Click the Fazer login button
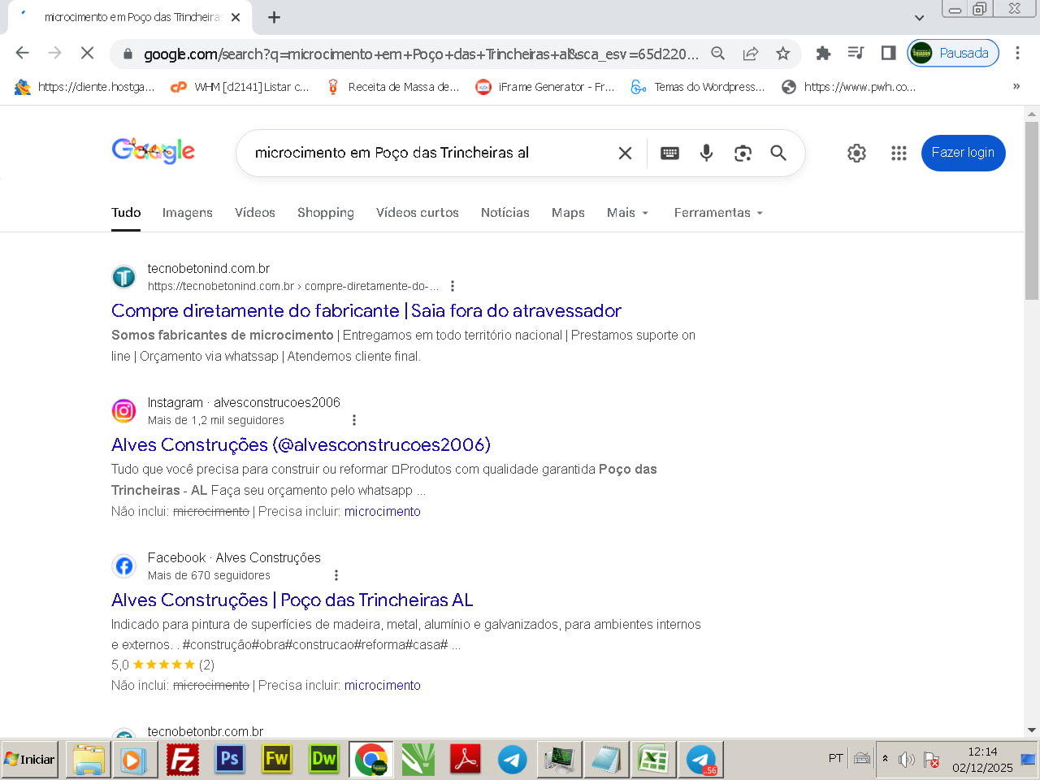Viewport: 1040px width, 780px height. point(963,153)
